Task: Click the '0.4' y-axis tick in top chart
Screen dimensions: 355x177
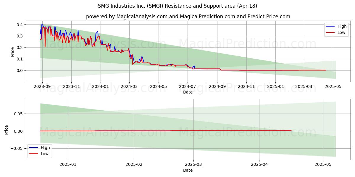Action: tap(20, 25)
